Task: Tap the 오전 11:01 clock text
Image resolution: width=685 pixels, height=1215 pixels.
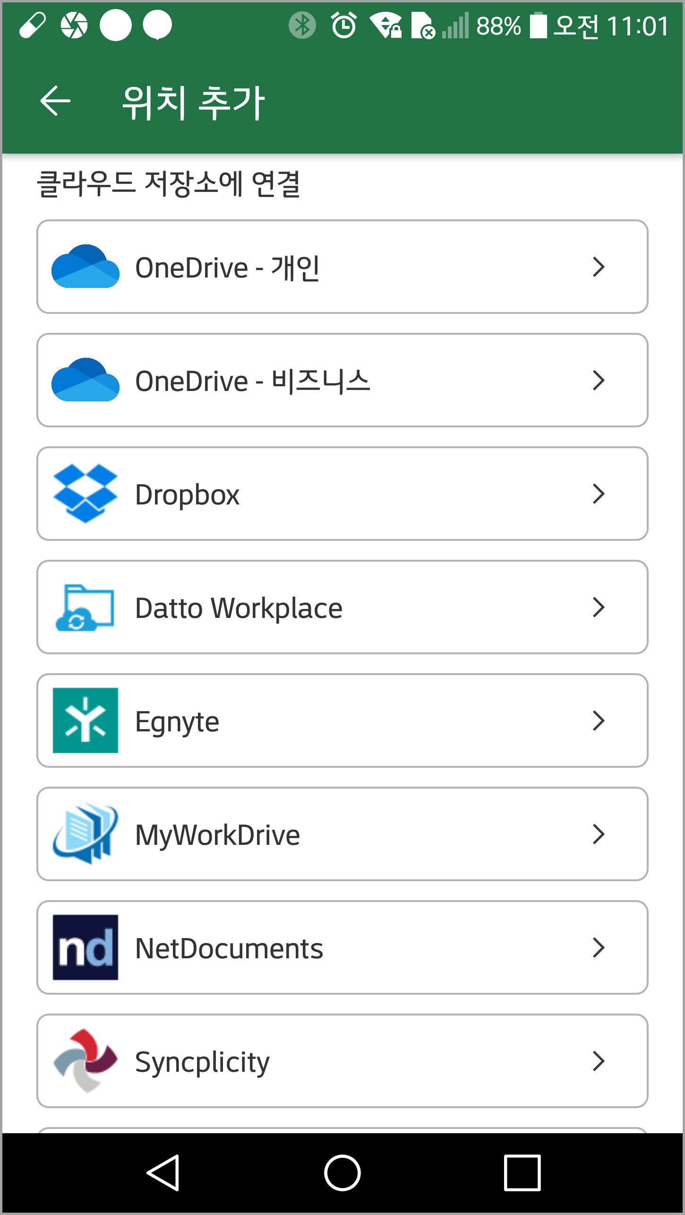Action: [611, 26]
